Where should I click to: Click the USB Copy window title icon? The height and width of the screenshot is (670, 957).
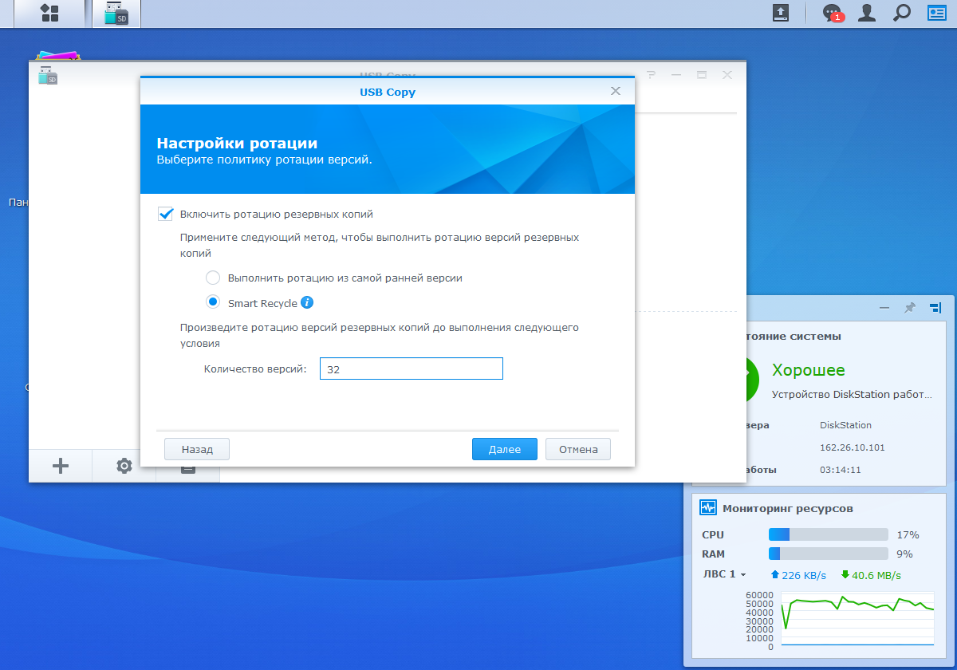point(48,75)
